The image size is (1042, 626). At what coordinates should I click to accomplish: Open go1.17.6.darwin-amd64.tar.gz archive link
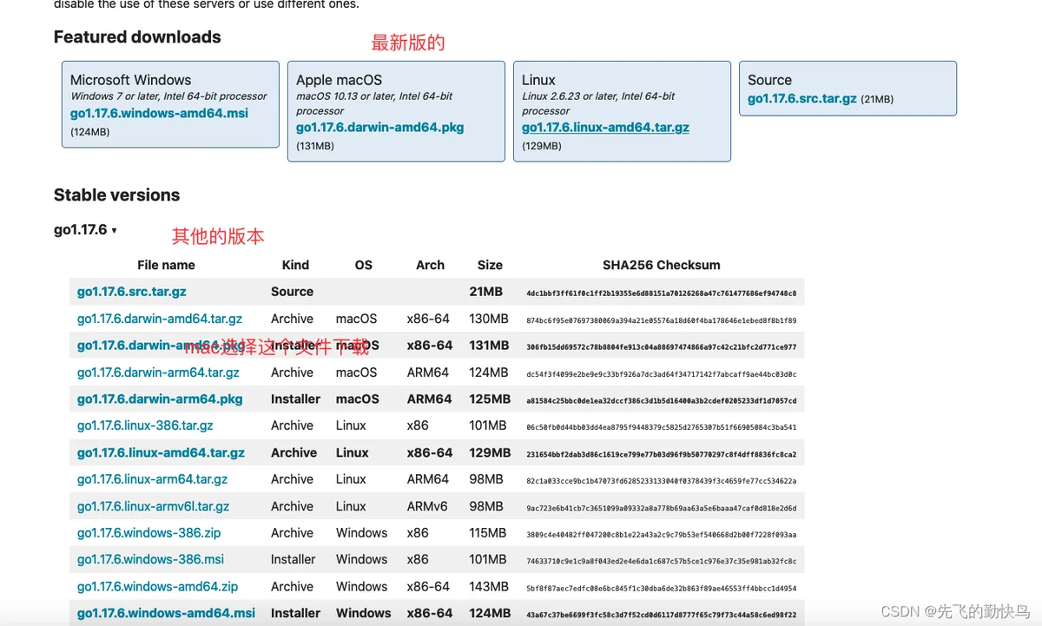[x=160, y=319]
